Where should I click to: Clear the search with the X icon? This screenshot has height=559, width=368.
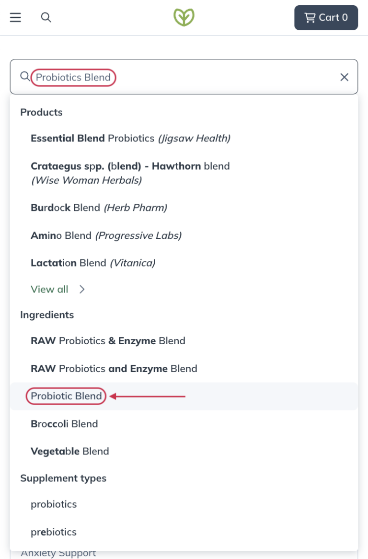[345, 77]
